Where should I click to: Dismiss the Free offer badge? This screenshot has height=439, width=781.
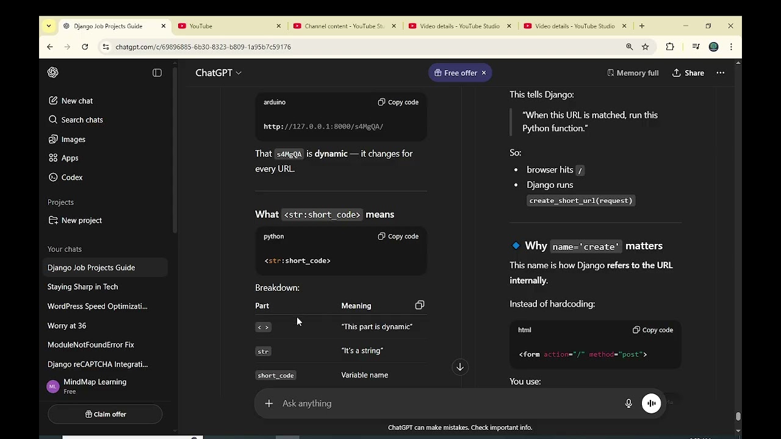click(484, 73)
